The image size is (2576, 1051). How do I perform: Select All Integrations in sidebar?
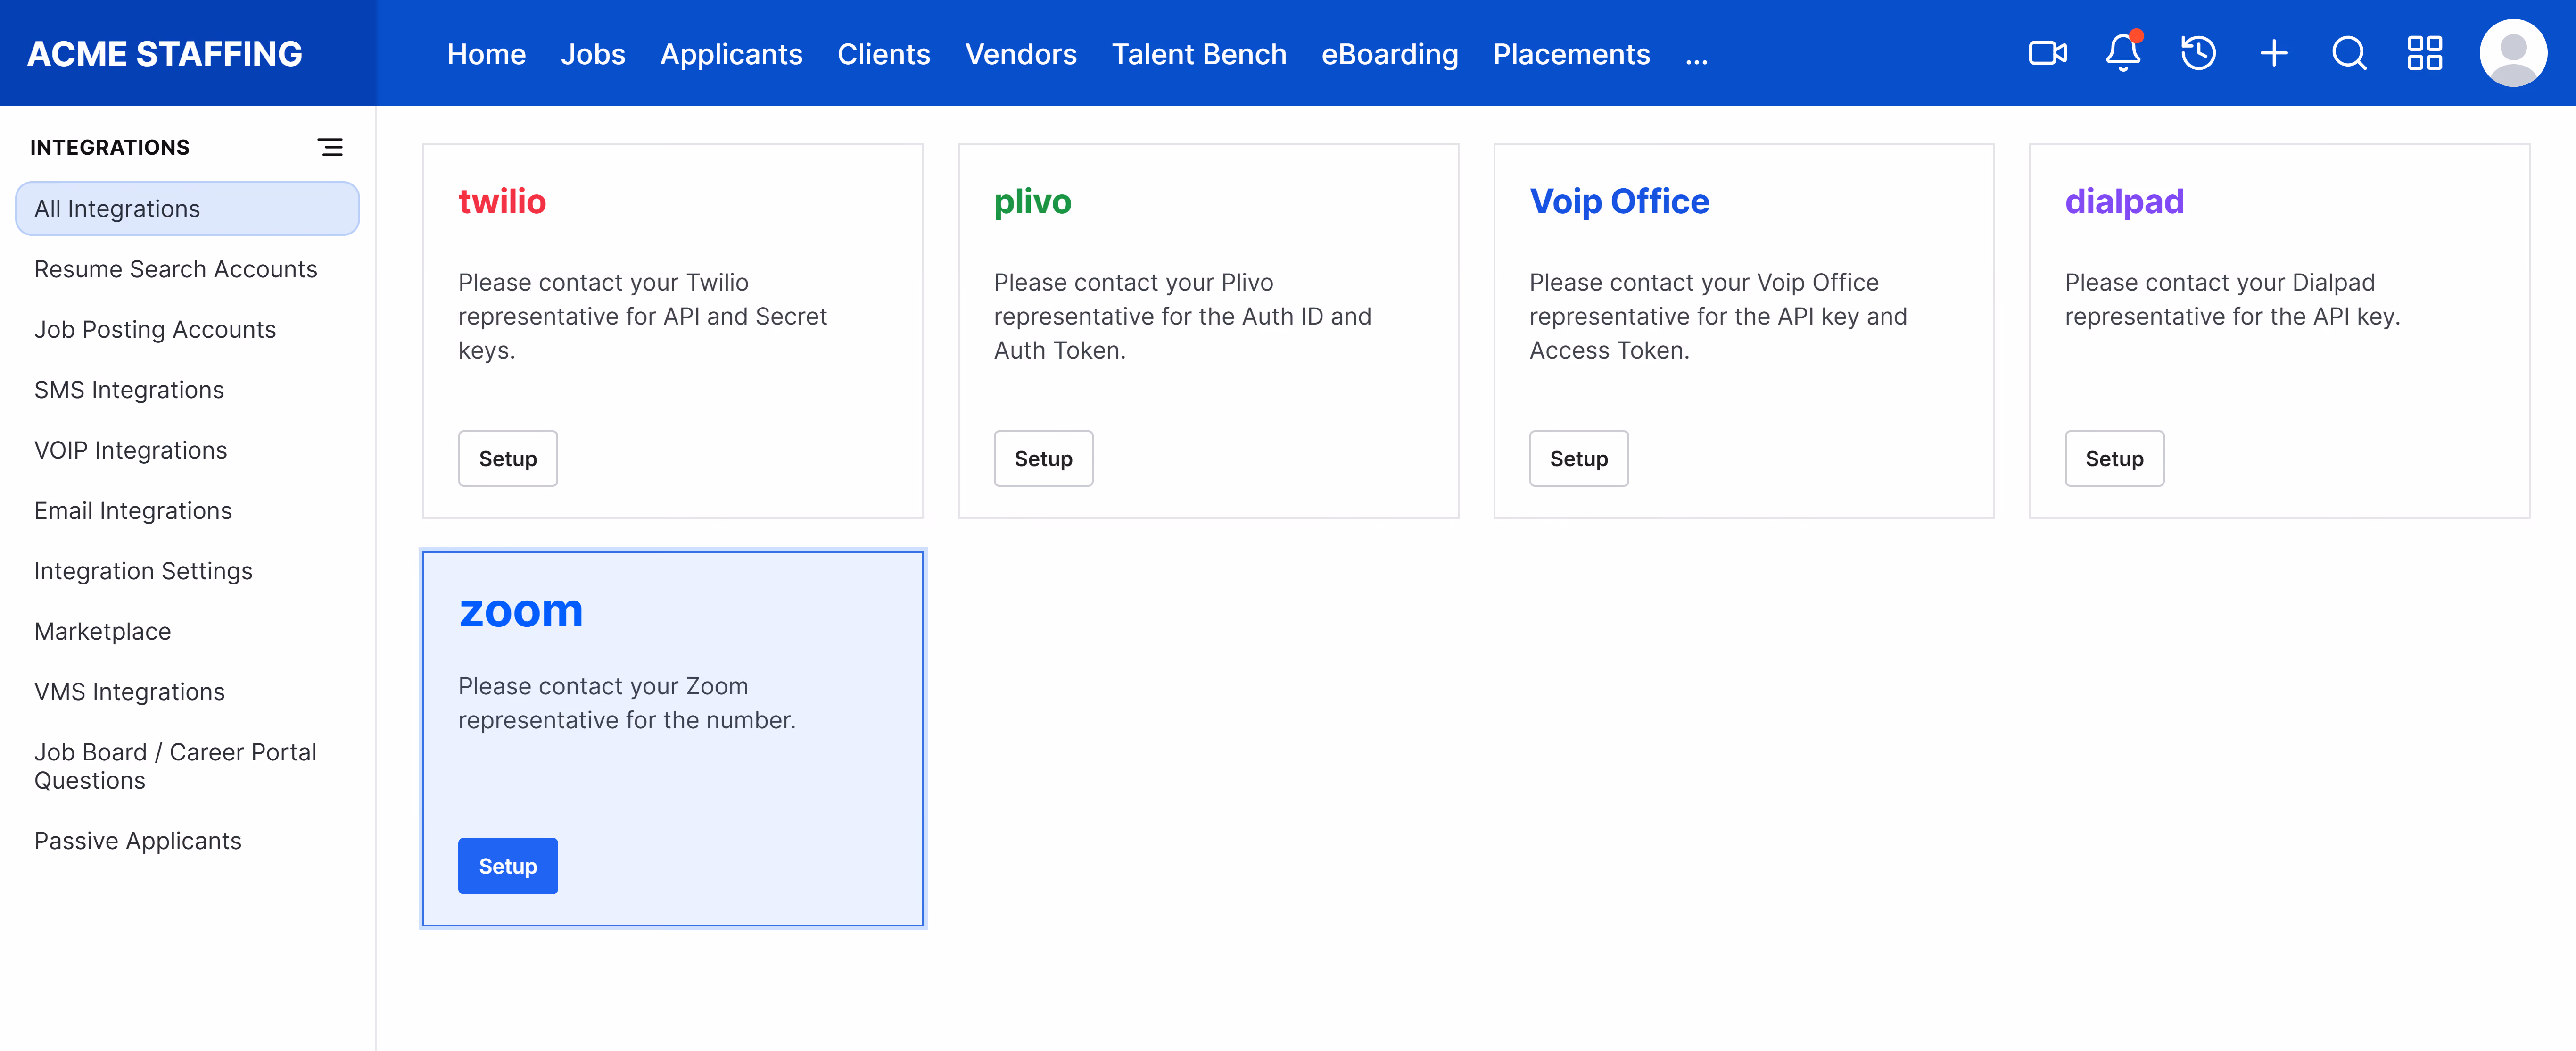[187, 208]
